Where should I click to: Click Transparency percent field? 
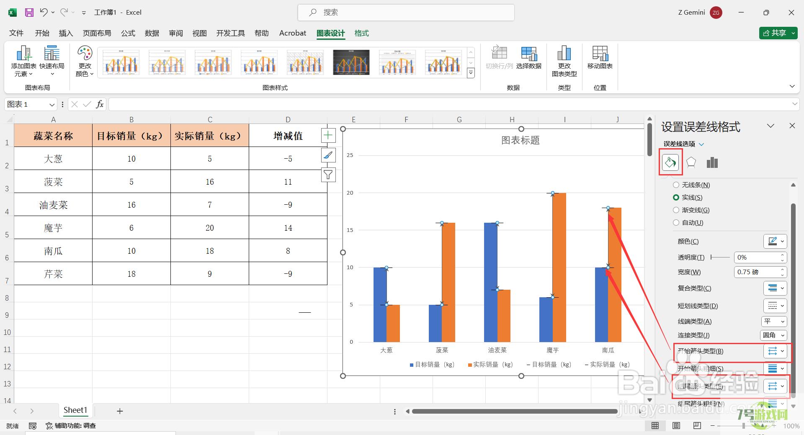[757, 257]
